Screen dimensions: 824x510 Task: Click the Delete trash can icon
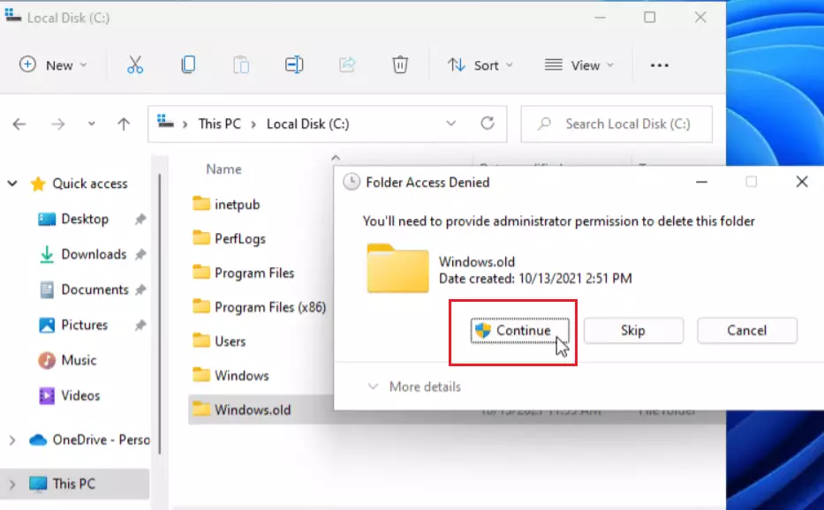[x=400, y=64]
